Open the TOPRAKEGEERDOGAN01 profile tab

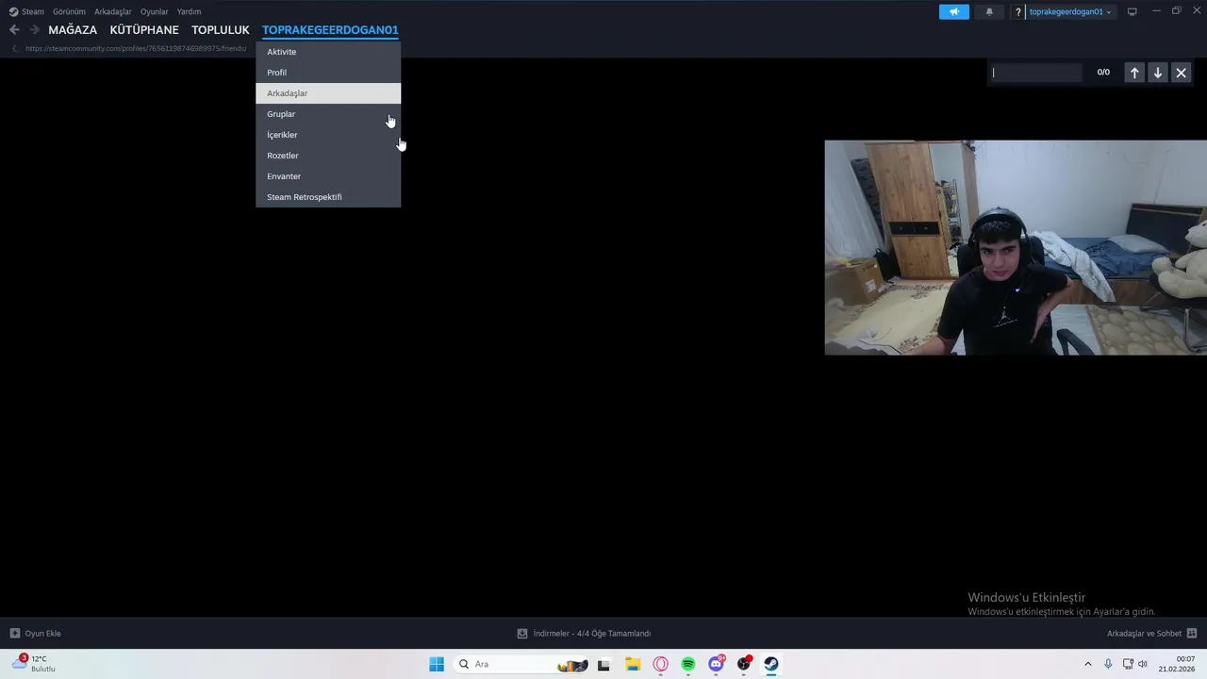pyautogui.click(x=330, y=30)
